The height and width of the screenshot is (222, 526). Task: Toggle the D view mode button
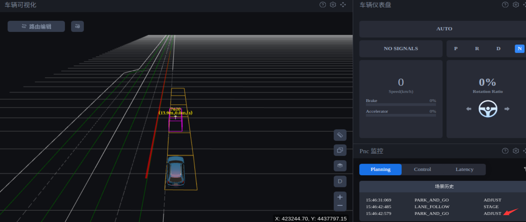coord(340,181)
